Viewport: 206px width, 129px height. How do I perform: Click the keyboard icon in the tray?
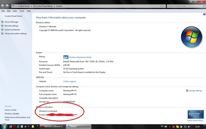pos(166,126)
